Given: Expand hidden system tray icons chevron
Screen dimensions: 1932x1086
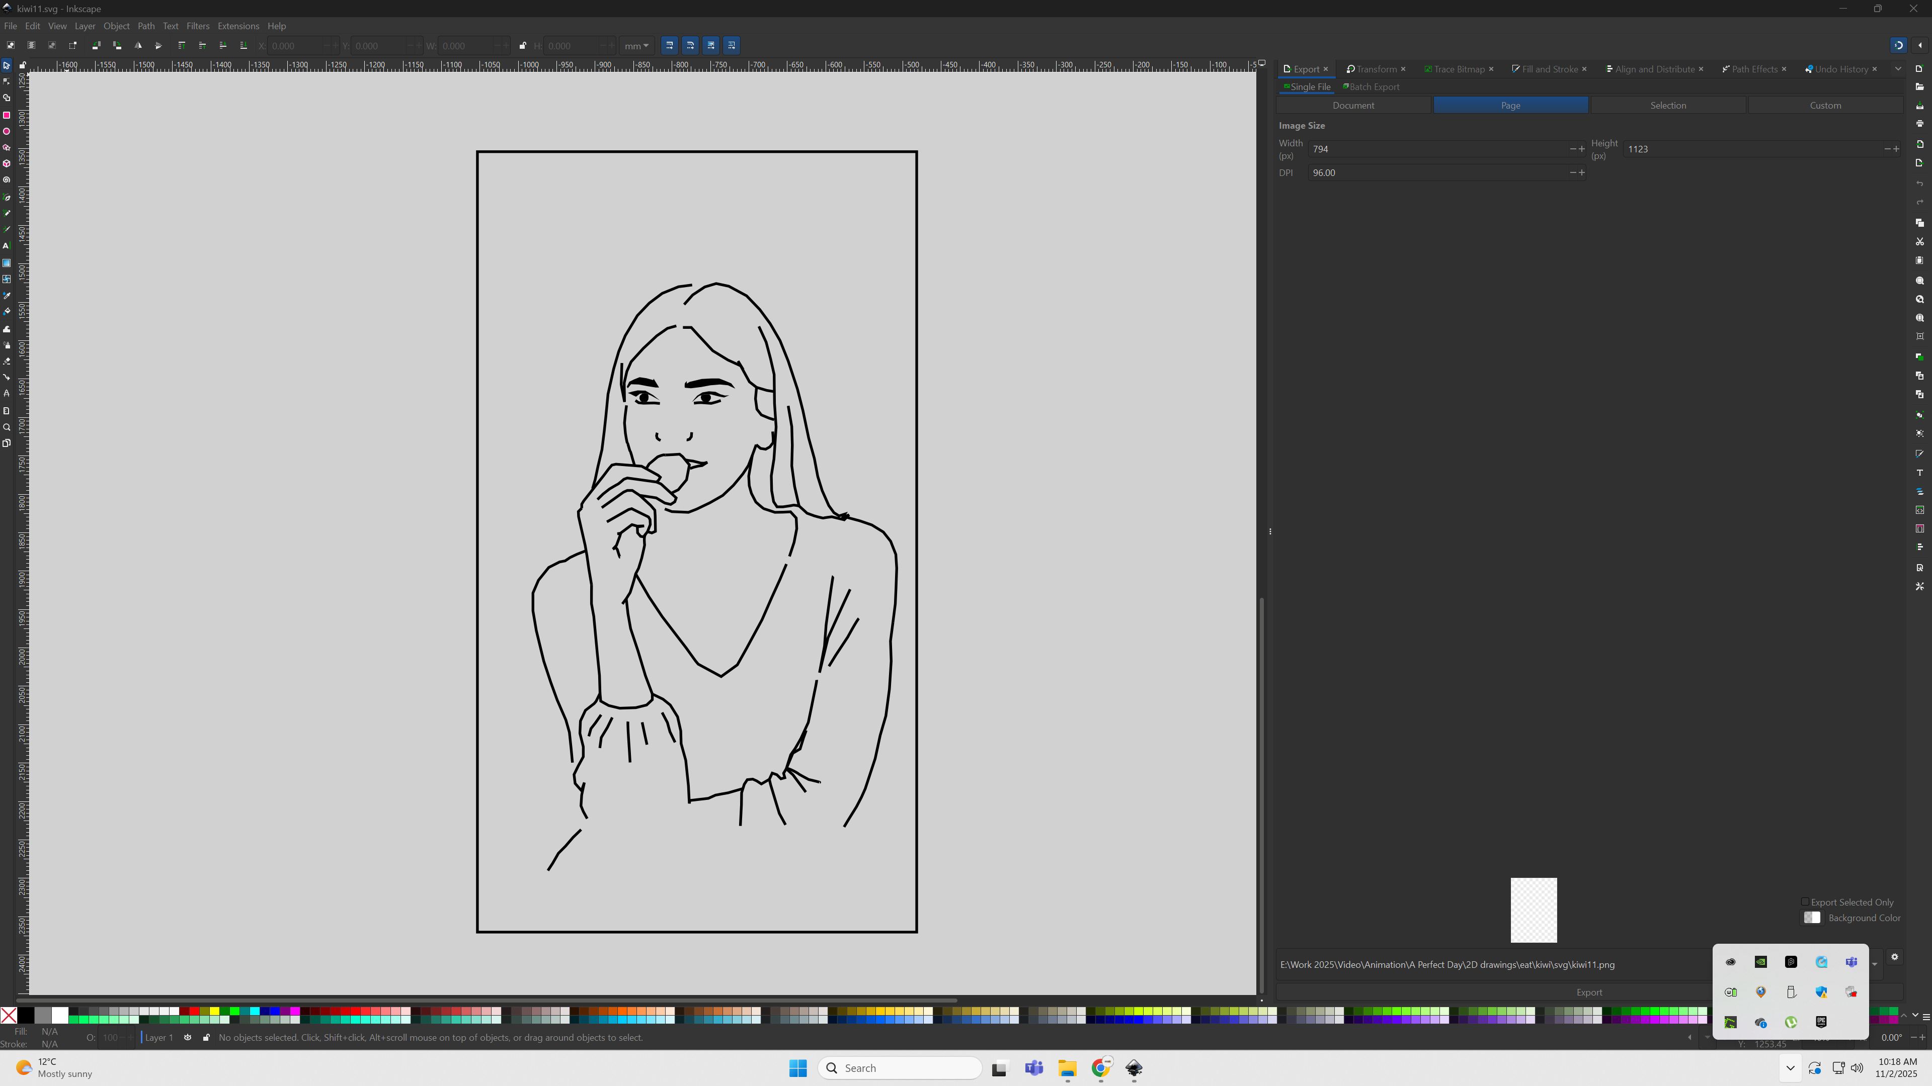Looking at the screenshot, I should (1790, 1068).
